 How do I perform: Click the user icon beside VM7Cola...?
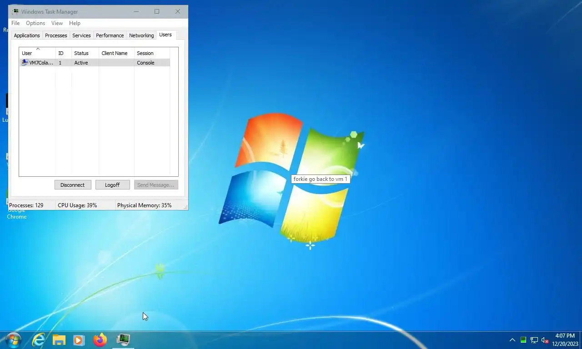click(25, 63)
